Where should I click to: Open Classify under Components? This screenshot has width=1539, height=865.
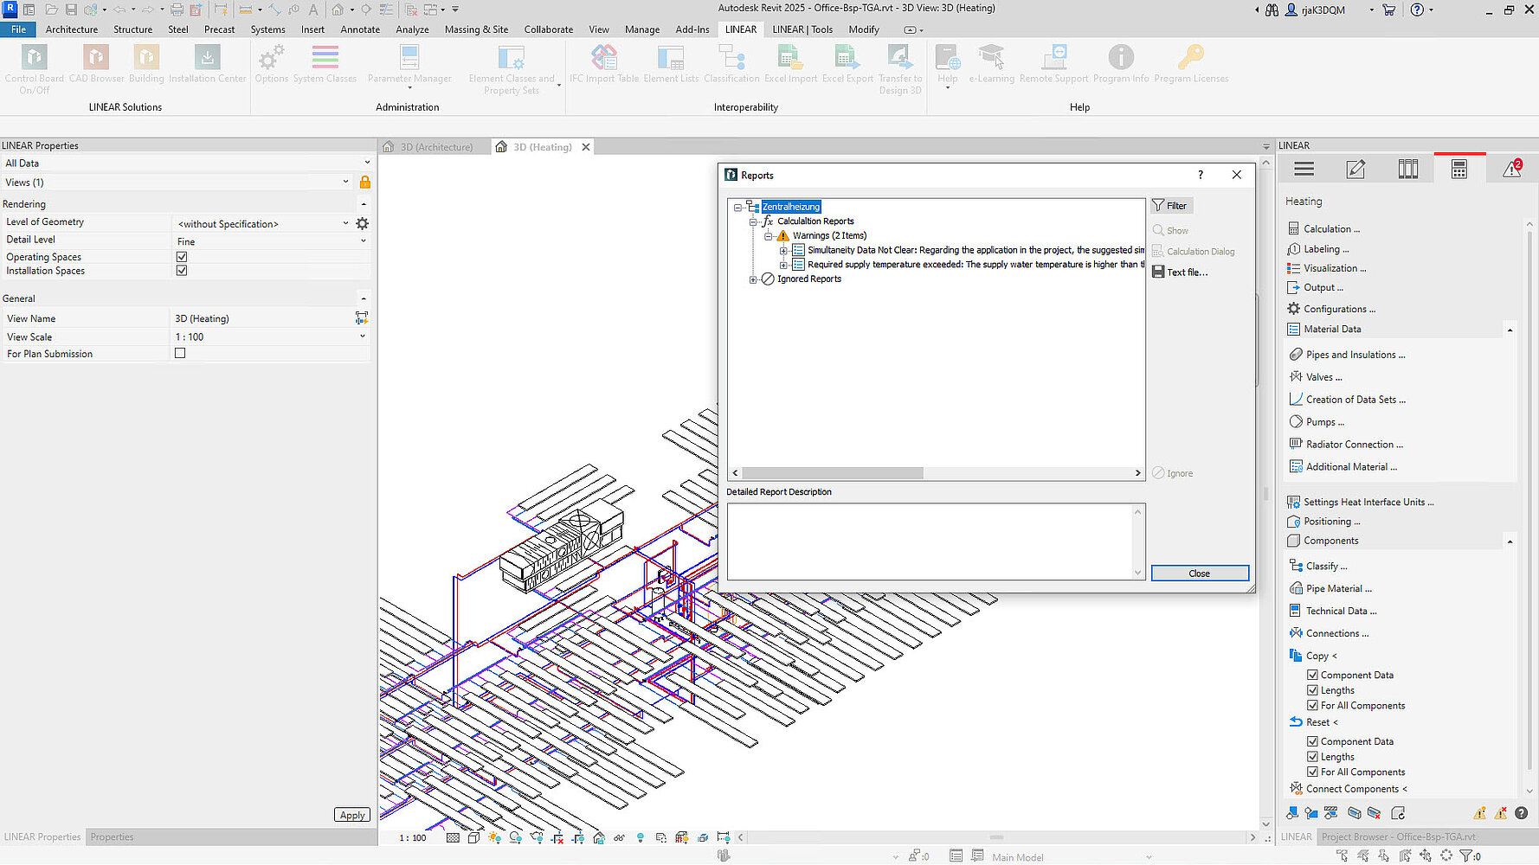[1326, 567]
